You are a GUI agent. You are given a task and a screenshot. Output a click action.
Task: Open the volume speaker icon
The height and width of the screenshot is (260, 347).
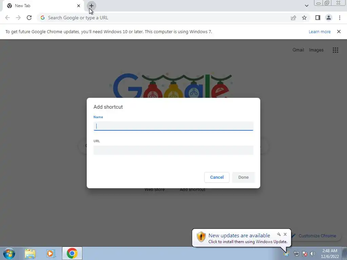(313, 254)
